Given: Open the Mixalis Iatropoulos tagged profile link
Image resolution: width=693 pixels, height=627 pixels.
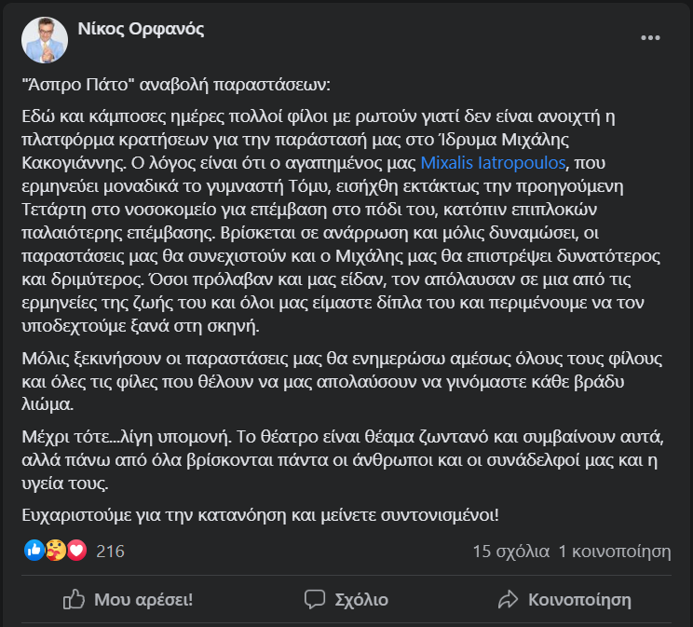Looking at the screenshot, I should 493,163.
